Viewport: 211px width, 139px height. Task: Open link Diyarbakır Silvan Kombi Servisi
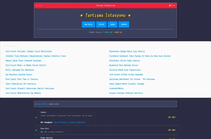tap(124, 61)
